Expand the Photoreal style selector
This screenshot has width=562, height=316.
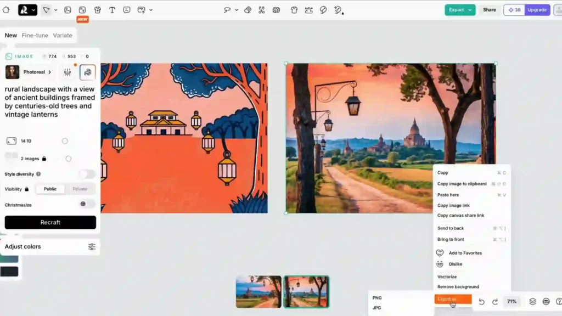click(49, 72)
